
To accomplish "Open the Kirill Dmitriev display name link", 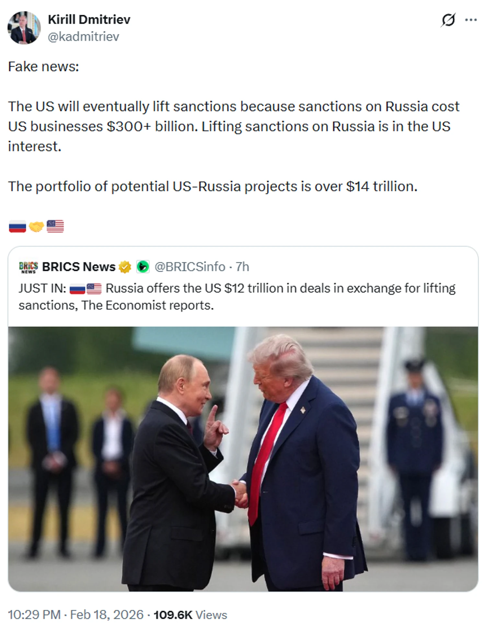I will coord(89,20).
